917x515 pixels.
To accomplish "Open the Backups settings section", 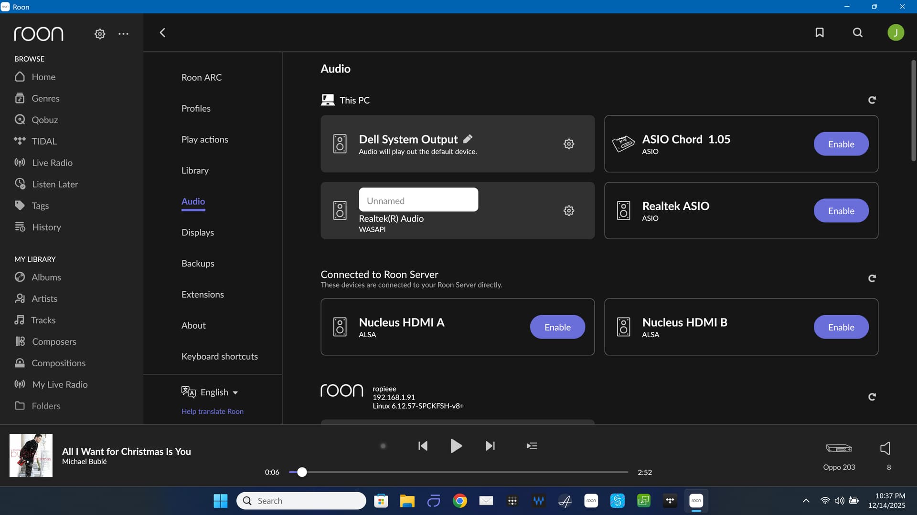I will (x=197, y=263).
